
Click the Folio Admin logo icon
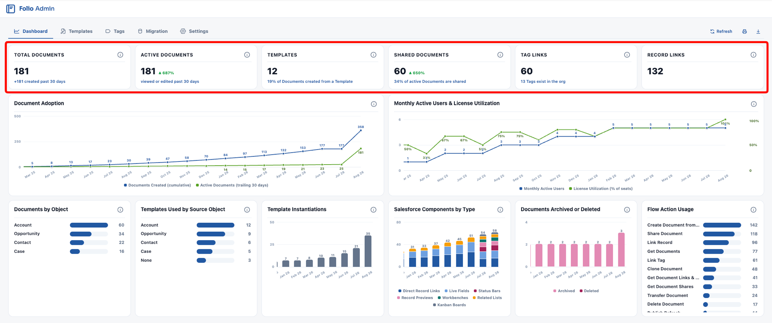tap(11, 8)
